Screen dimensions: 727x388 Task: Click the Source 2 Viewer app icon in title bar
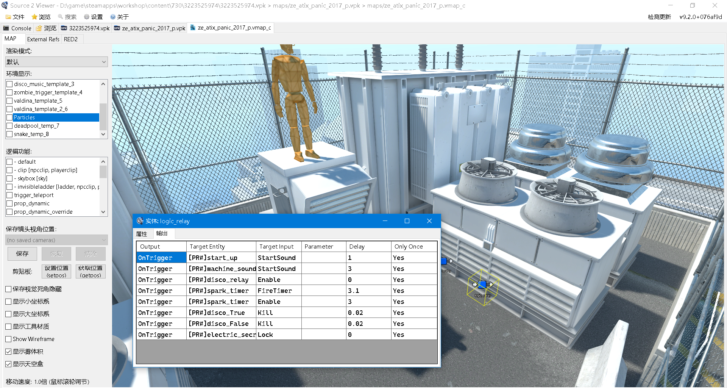point(5,5)
